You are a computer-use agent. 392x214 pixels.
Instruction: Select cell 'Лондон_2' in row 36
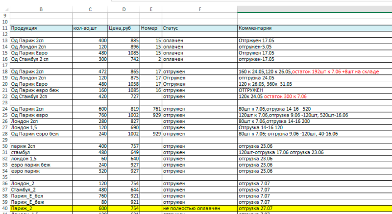(x=41, y=184)
